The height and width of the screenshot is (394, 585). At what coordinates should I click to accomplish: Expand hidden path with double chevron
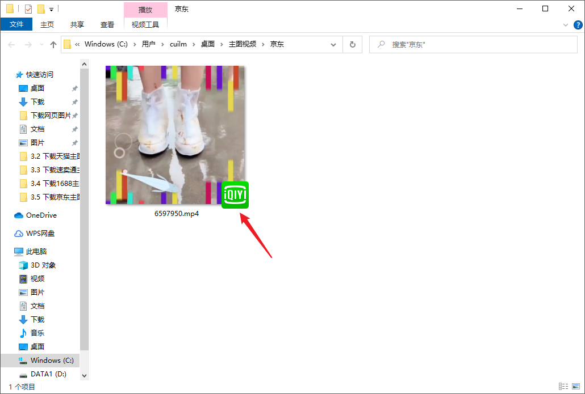coord(77,44)
